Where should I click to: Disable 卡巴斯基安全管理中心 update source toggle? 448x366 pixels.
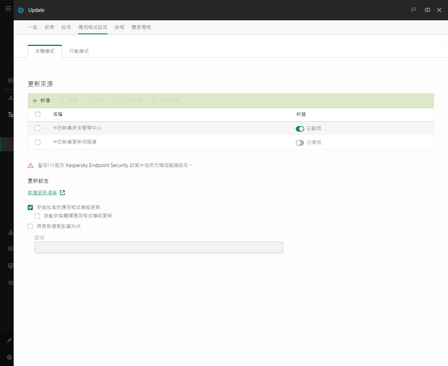click(x=300, y=129)
